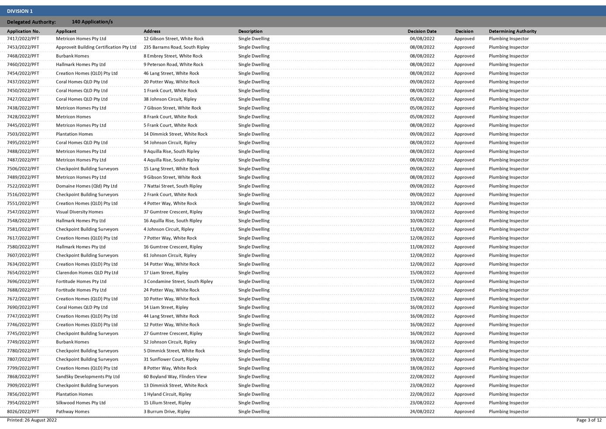Click the 'Delegated Authority:' label
Image resolution: width=606 pixels, height=429 pixels.
31,22
